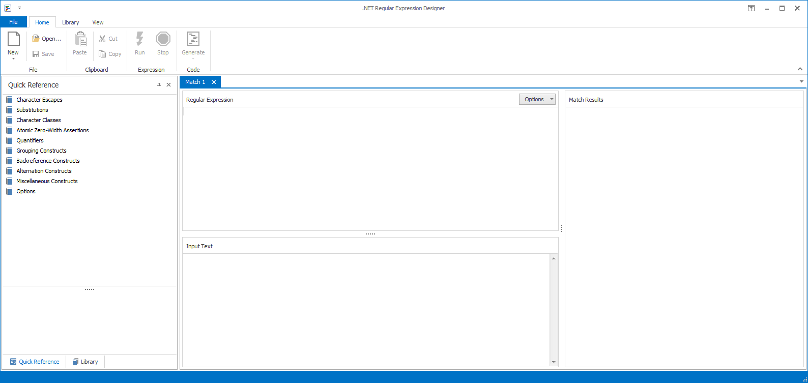808x383 pixels.
Task: Open Character Escapes reference
Action: pos(39,100)
